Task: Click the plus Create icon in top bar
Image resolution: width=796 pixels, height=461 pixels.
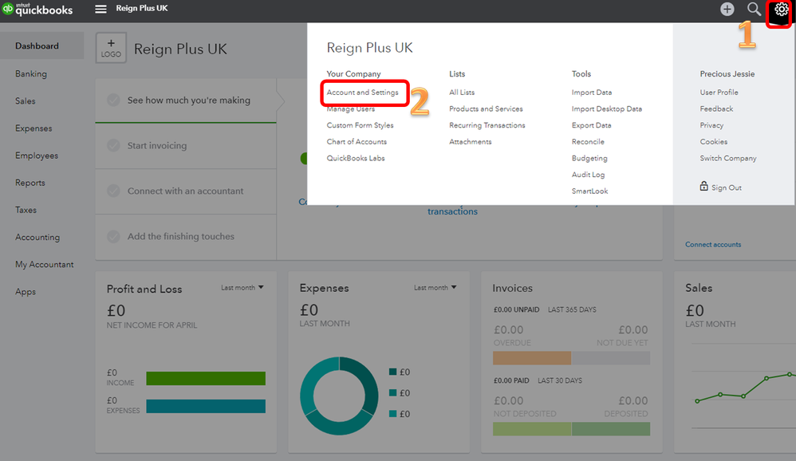Action: click(727, 9)
